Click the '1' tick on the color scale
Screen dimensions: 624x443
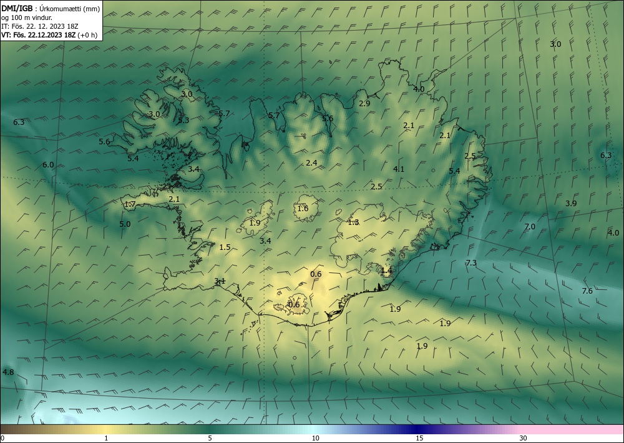(x=106, y=438)
